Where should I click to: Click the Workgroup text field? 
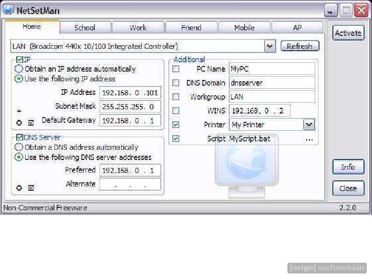coord(272,97)
